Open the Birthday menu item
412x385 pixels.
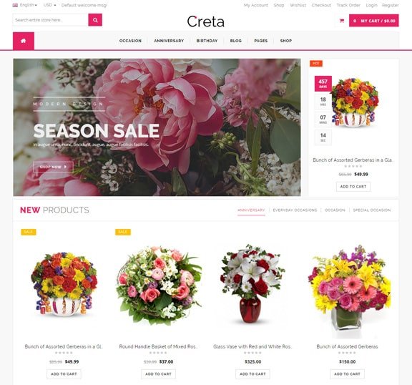coord(207,41)
